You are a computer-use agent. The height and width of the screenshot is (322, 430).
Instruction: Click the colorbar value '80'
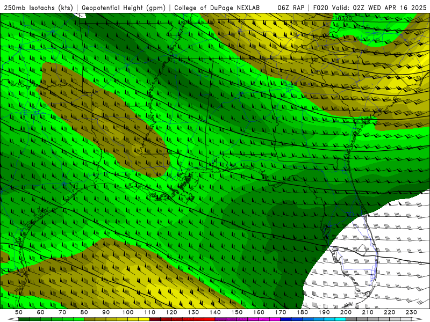click(84, 312)
